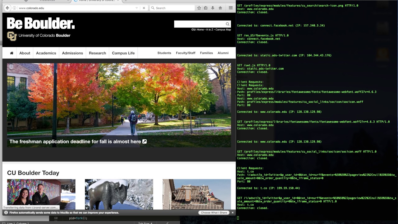Viewport: 398px width, 224px height.
Task: Open mural couple news thumbnail
Action: pos(41,194)
